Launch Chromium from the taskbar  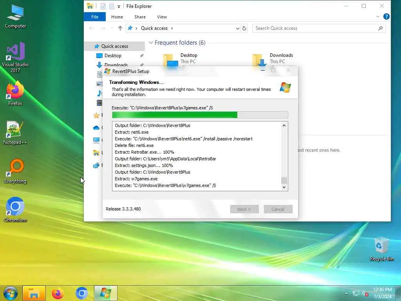82,293
